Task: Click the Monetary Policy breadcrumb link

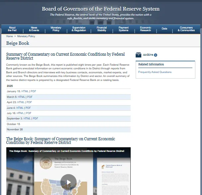Action: click(x=26, y=36)
